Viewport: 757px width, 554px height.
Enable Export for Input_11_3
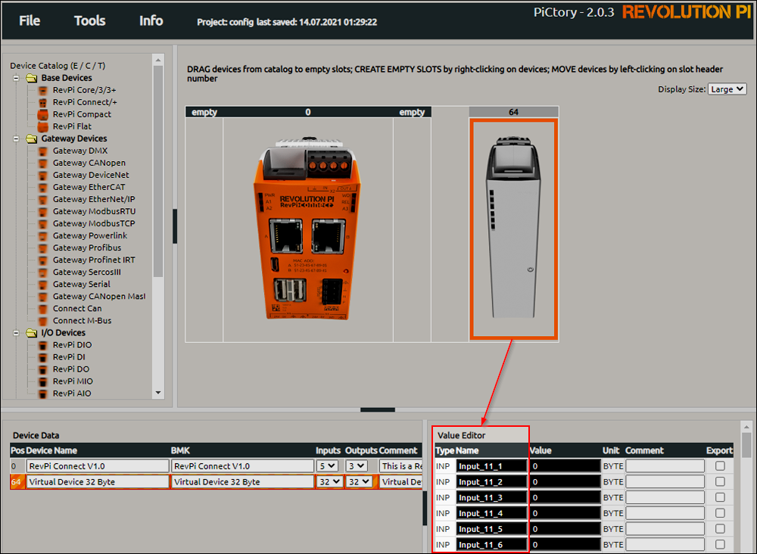(x=720, y=497)
